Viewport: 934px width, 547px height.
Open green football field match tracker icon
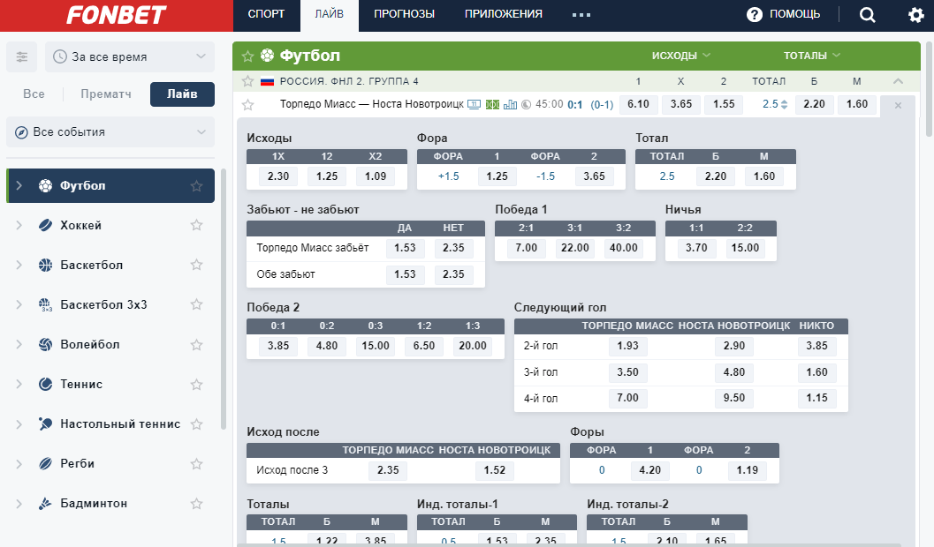[x=492, y=105]
